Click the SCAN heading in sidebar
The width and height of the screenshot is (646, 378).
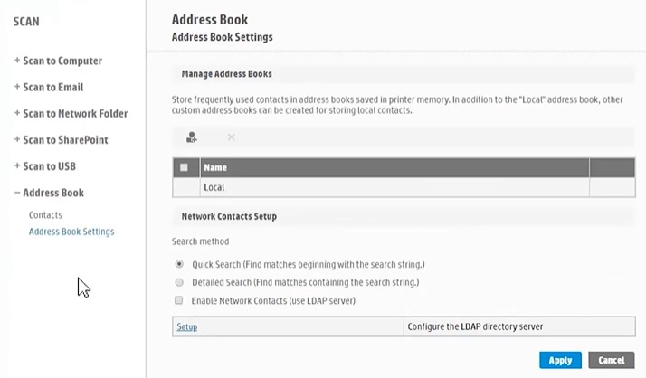click(x=26, y=21)
